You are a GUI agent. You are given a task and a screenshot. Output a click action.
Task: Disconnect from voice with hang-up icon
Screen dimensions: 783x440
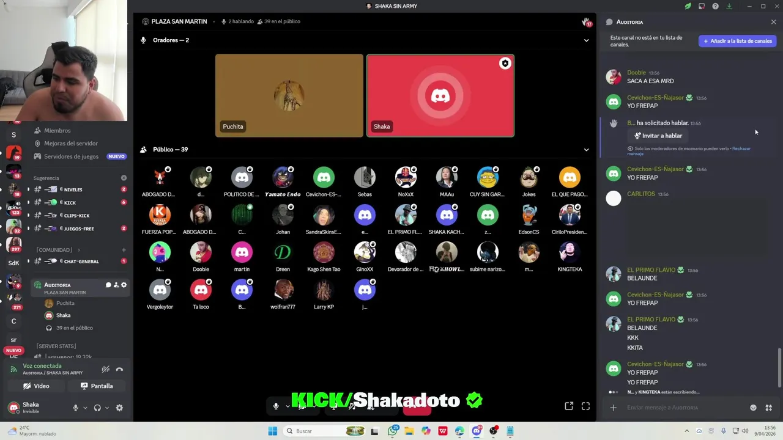119,369
